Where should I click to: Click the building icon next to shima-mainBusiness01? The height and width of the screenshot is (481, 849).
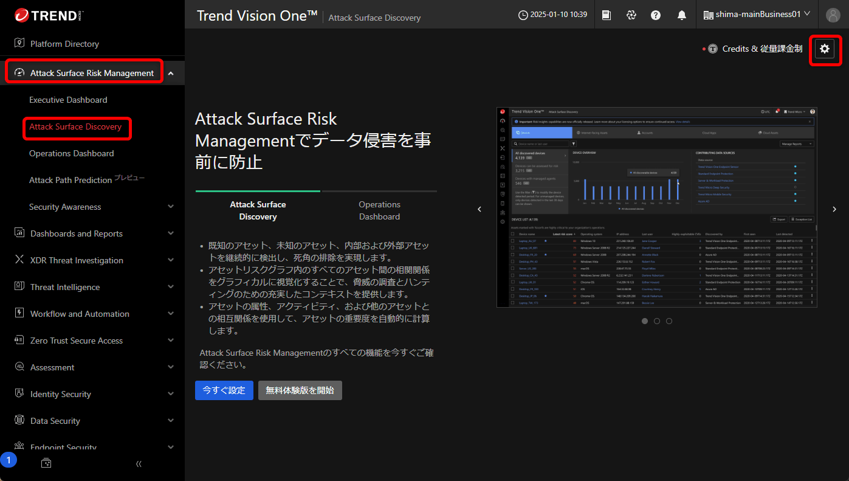(708, 15)
